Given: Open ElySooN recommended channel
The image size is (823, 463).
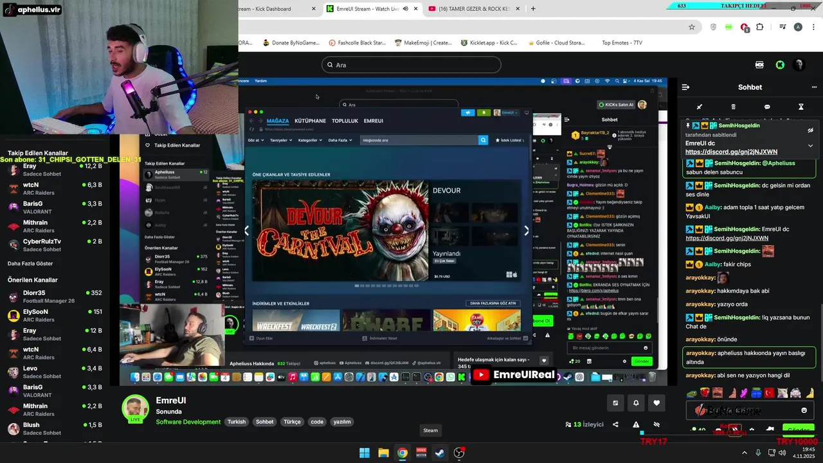Looking at the screenshot, I should [x=55, y=315].
